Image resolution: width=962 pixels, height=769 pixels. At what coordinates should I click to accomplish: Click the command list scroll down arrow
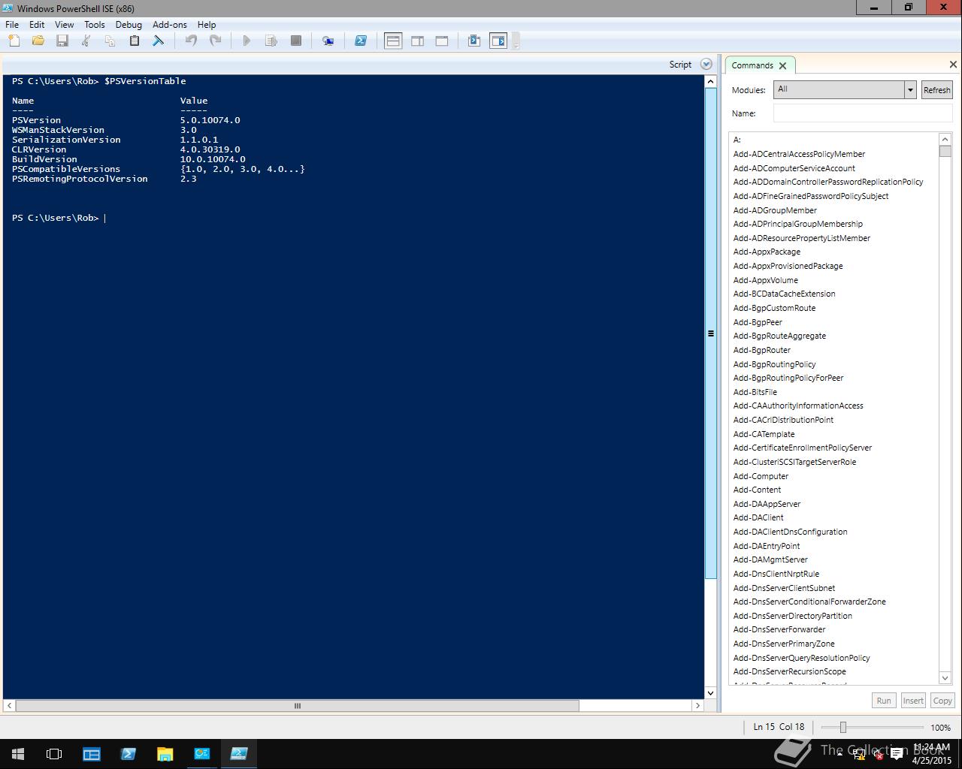click(x=945, y=678)
